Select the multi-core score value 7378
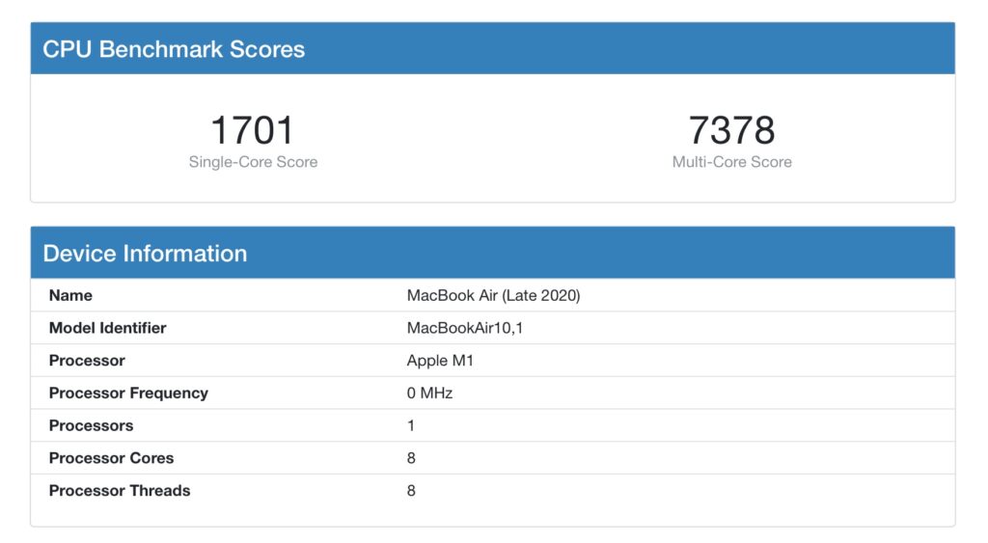The width and height of the screenshot is (988, 543). click(731, 130)
